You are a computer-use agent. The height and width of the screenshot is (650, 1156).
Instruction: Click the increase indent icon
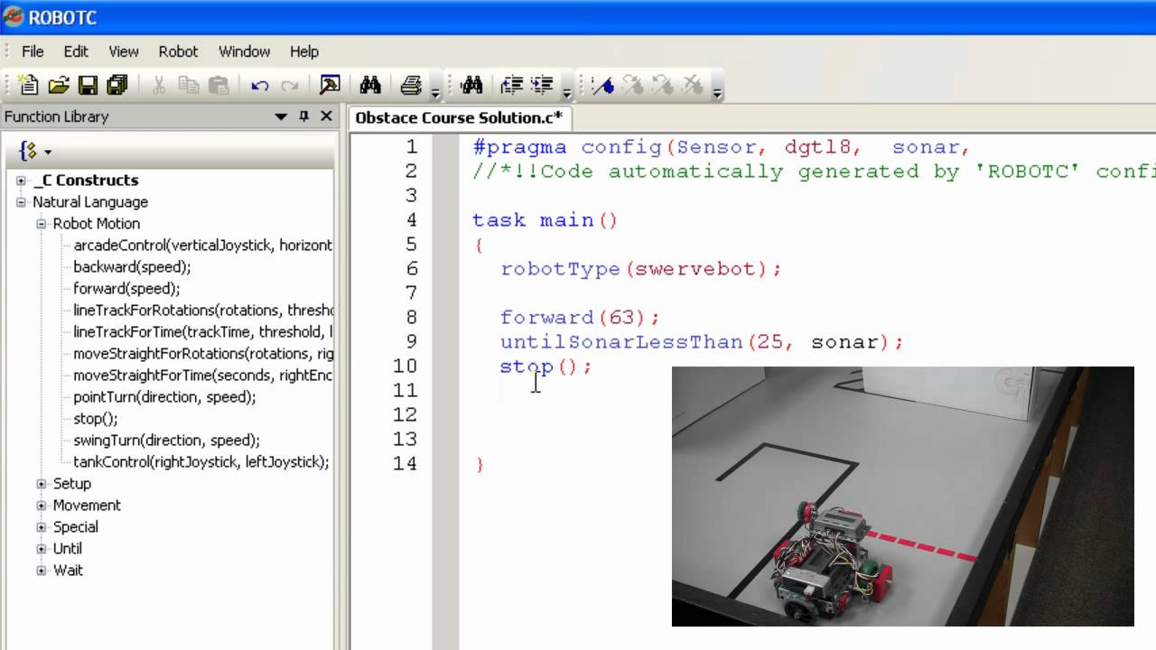click(542, 86)
